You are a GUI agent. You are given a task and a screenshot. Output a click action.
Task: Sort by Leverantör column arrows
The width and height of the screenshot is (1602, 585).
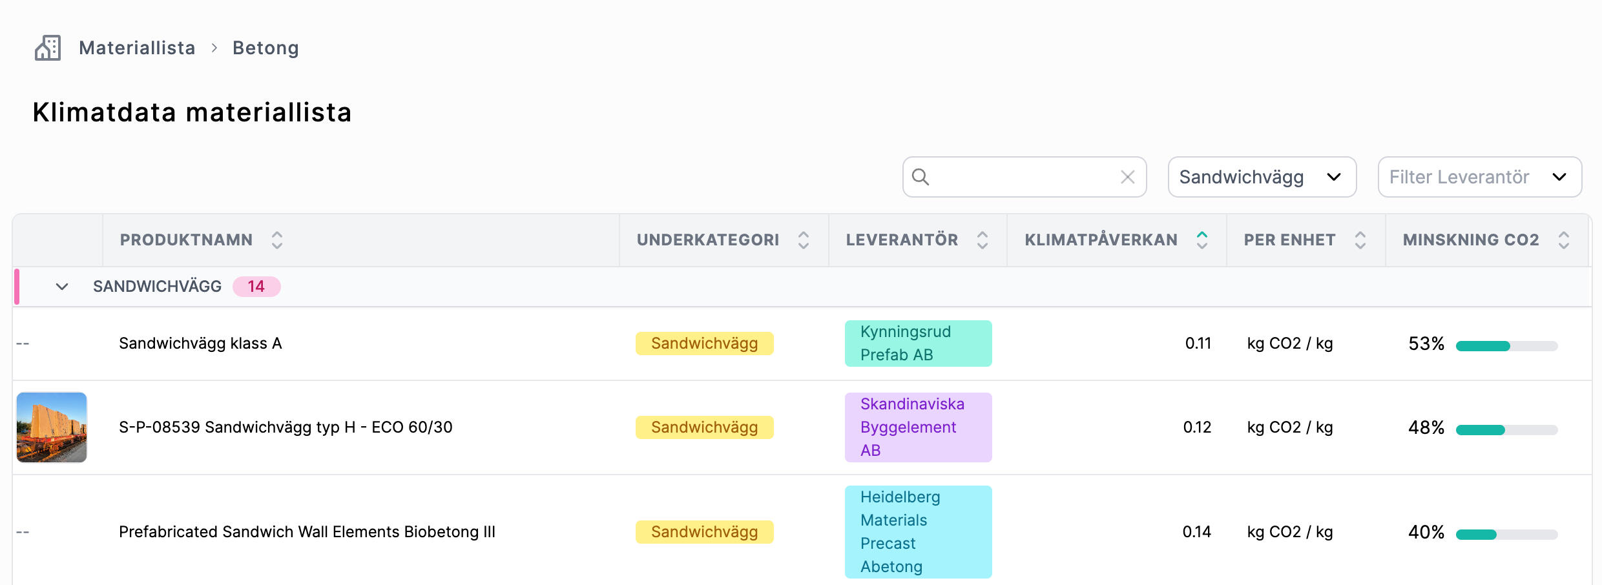click(983, 240)
